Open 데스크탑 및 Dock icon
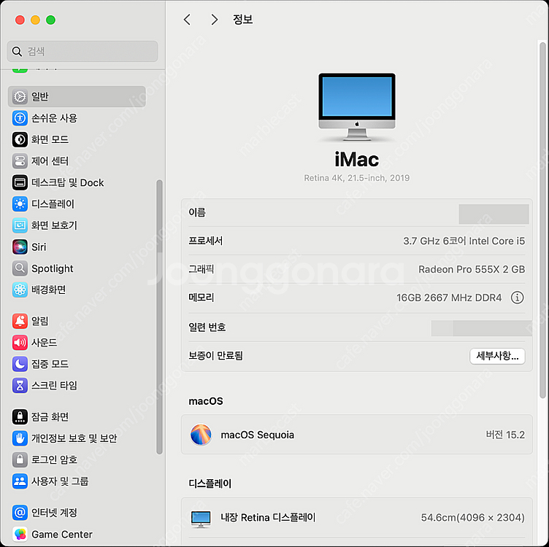549x547 pixels. pyautogui.click(x=20, y=182)
